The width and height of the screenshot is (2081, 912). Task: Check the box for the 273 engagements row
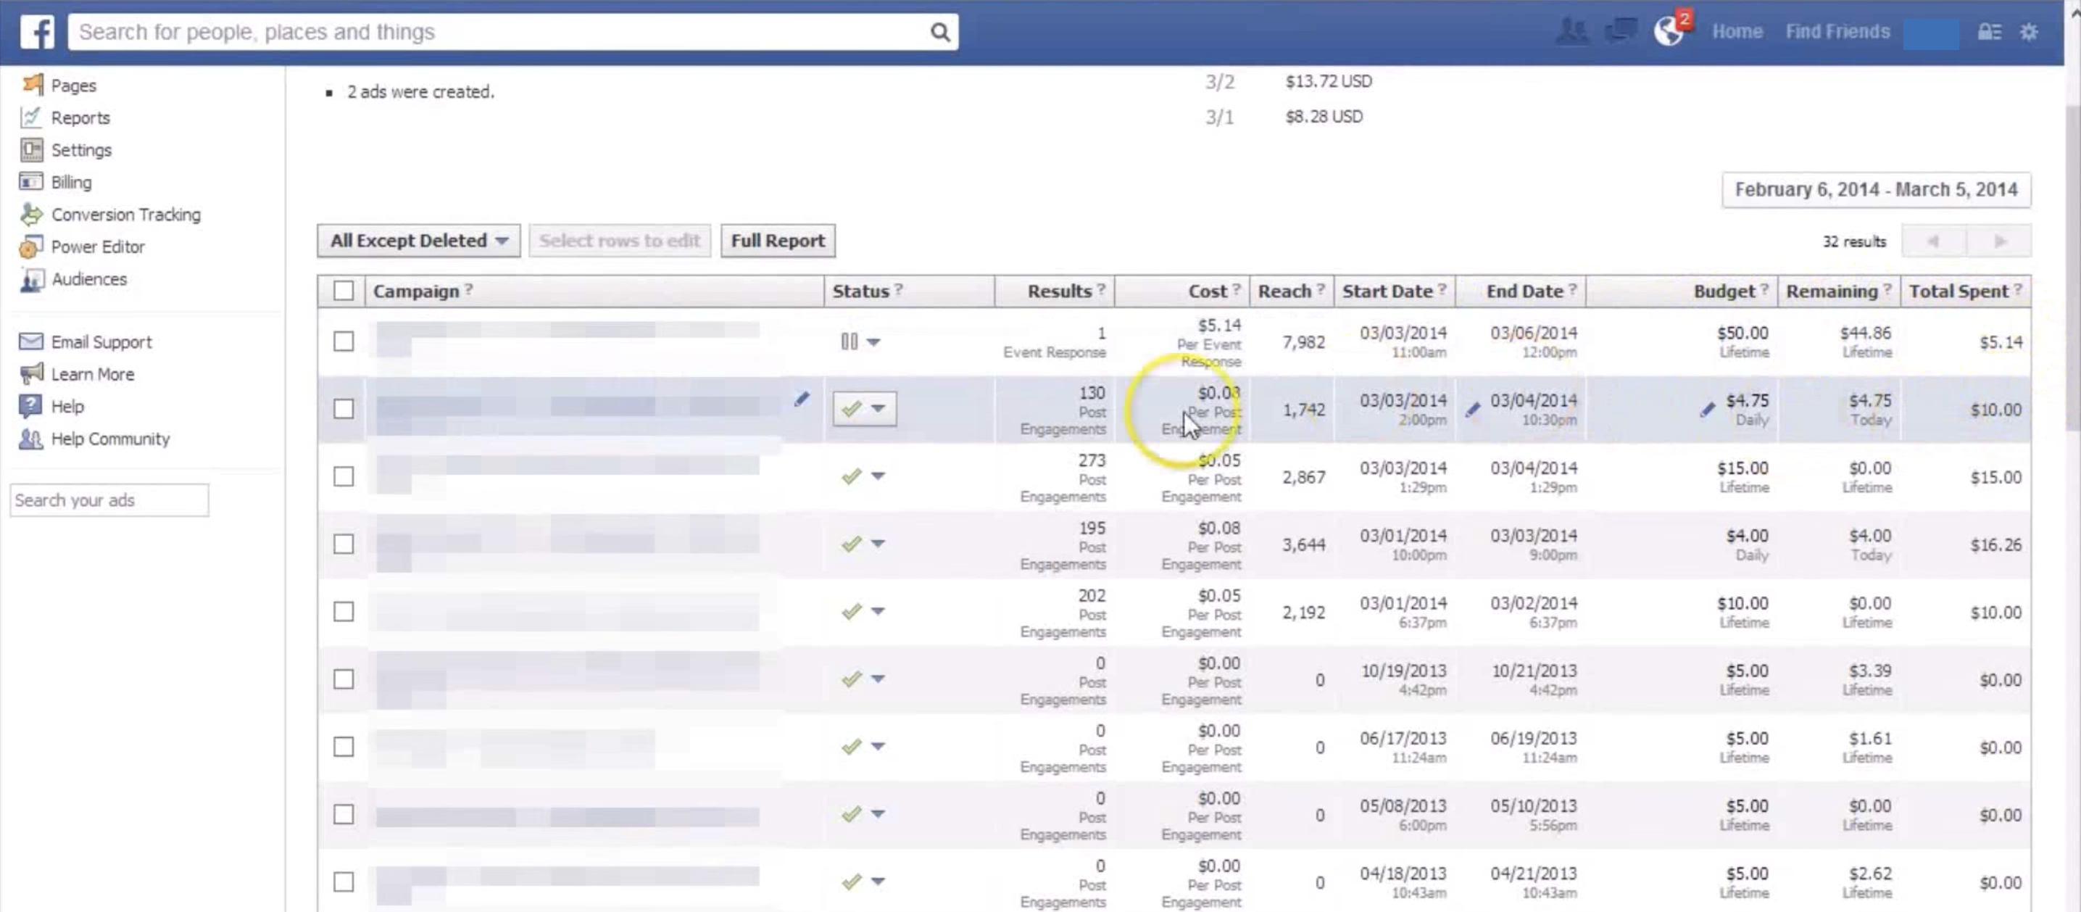pos(344,476)
